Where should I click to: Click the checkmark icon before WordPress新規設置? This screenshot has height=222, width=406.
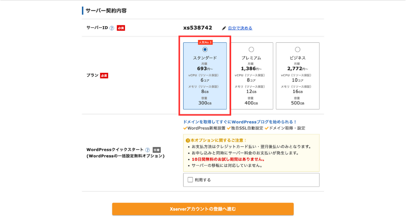pos(185,128)
